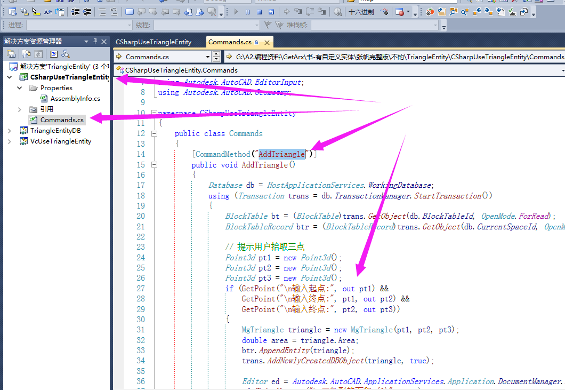
Task: Click the highlighted AddTriangle command string
Action: 282,154
